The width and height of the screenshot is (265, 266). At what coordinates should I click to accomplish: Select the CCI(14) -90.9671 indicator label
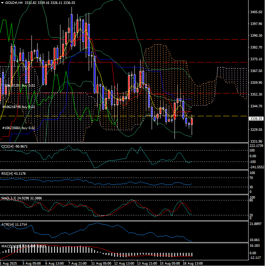point(14,147)
